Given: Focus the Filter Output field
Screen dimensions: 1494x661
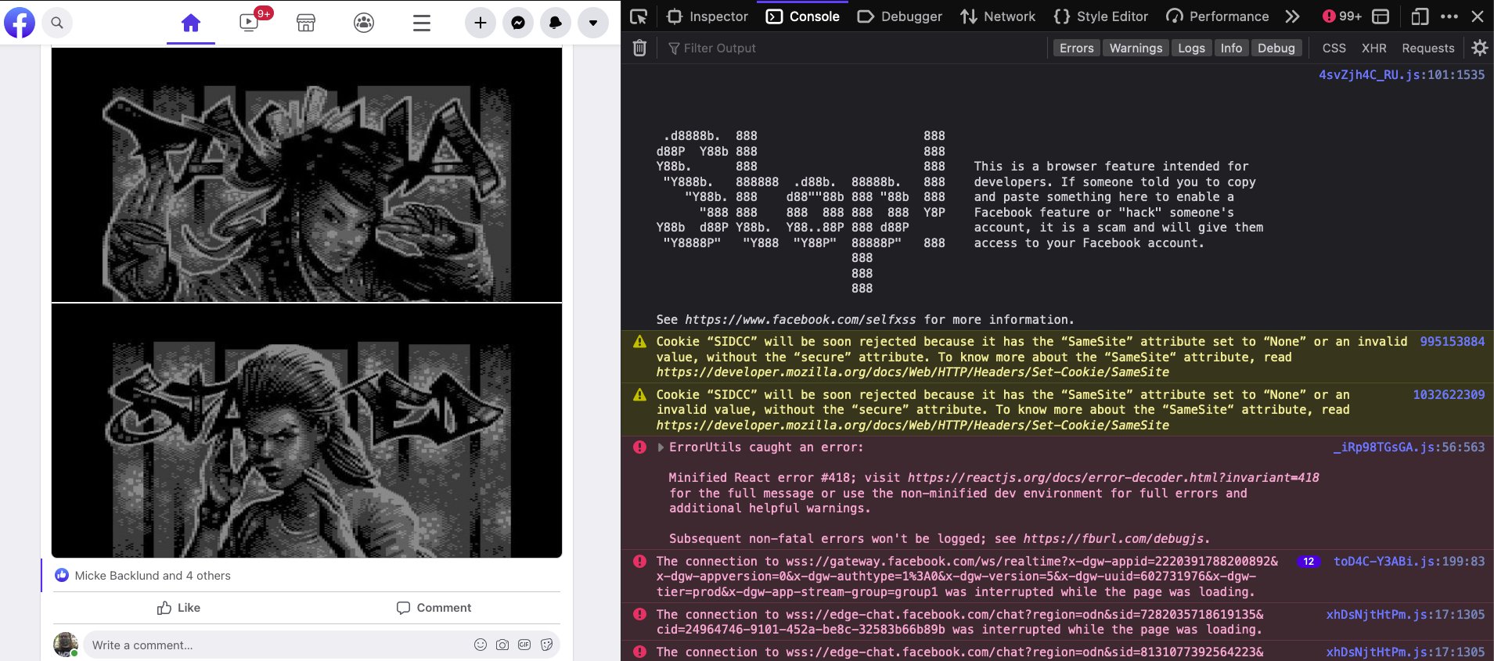Looking at the screenshot, I should pyautogui.click(x=853, y=48).
